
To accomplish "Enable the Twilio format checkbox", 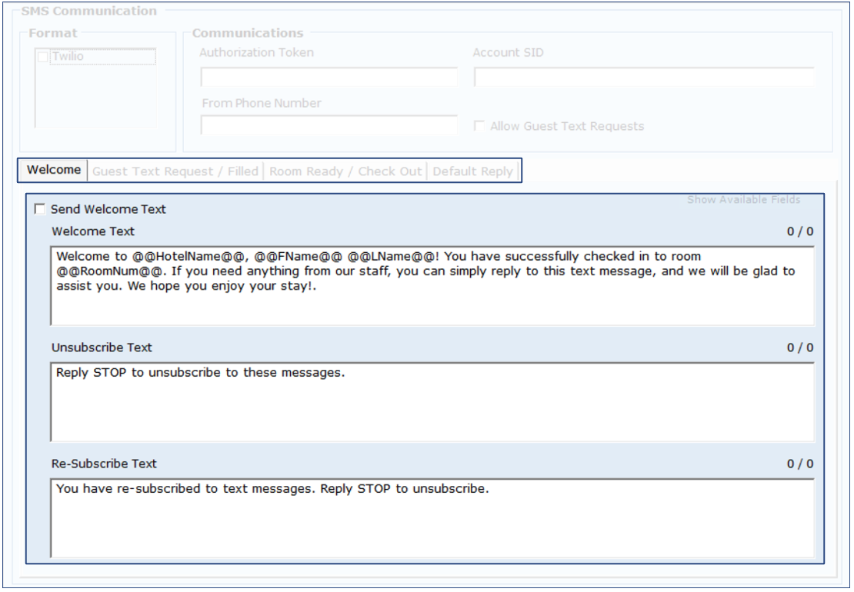I will tap(43, 57).
